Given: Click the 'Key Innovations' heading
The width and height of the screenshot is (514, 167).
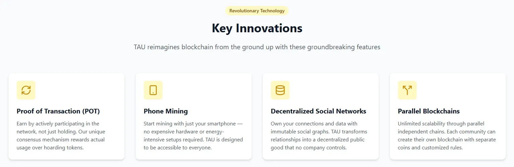Looking at the screenshot, I should click(x=257, y=28).
